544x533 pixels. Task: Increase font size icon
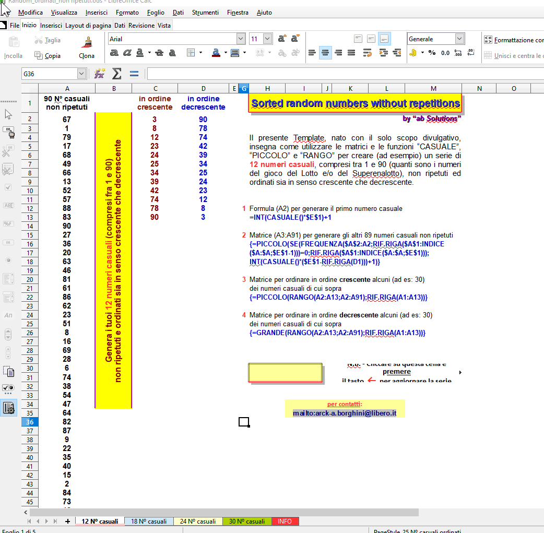pyautogui.click(x=282, y=39)
